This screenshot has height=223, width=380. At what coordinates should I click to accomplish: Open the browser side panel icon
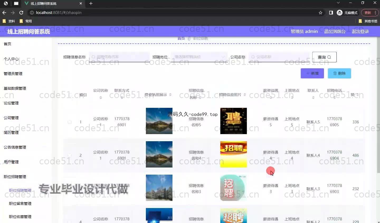pyautogui.click(x=331, y=13)
